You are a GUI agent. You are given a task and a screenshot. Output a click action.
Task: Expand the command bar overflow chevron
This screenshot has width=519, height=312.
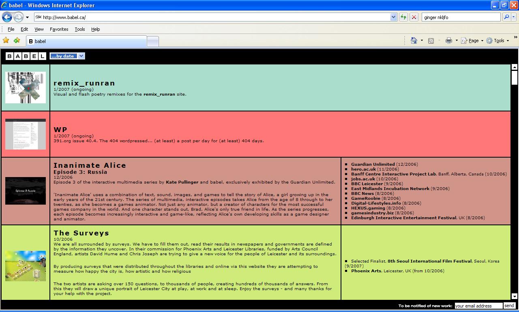click(515, 37)
